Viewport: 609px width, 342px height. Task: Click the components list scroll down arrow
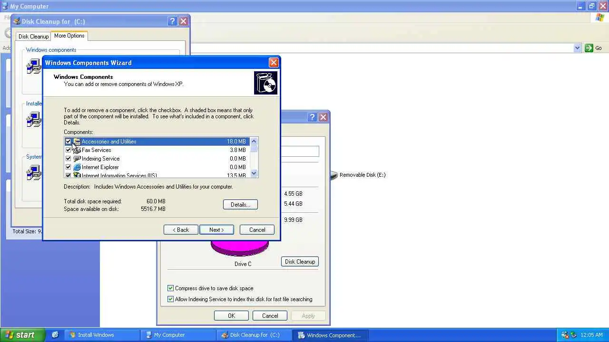click(x=254, y=174)
